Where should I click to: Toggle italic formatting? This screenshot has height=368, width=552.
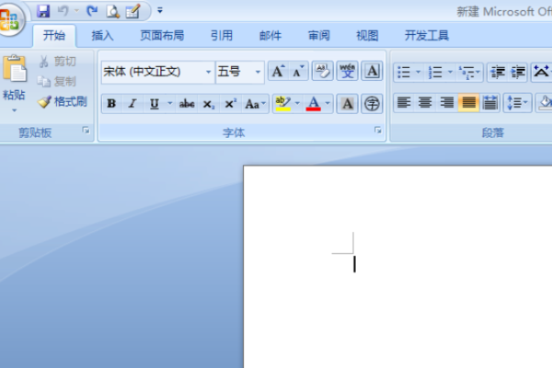tap(132, 104)
